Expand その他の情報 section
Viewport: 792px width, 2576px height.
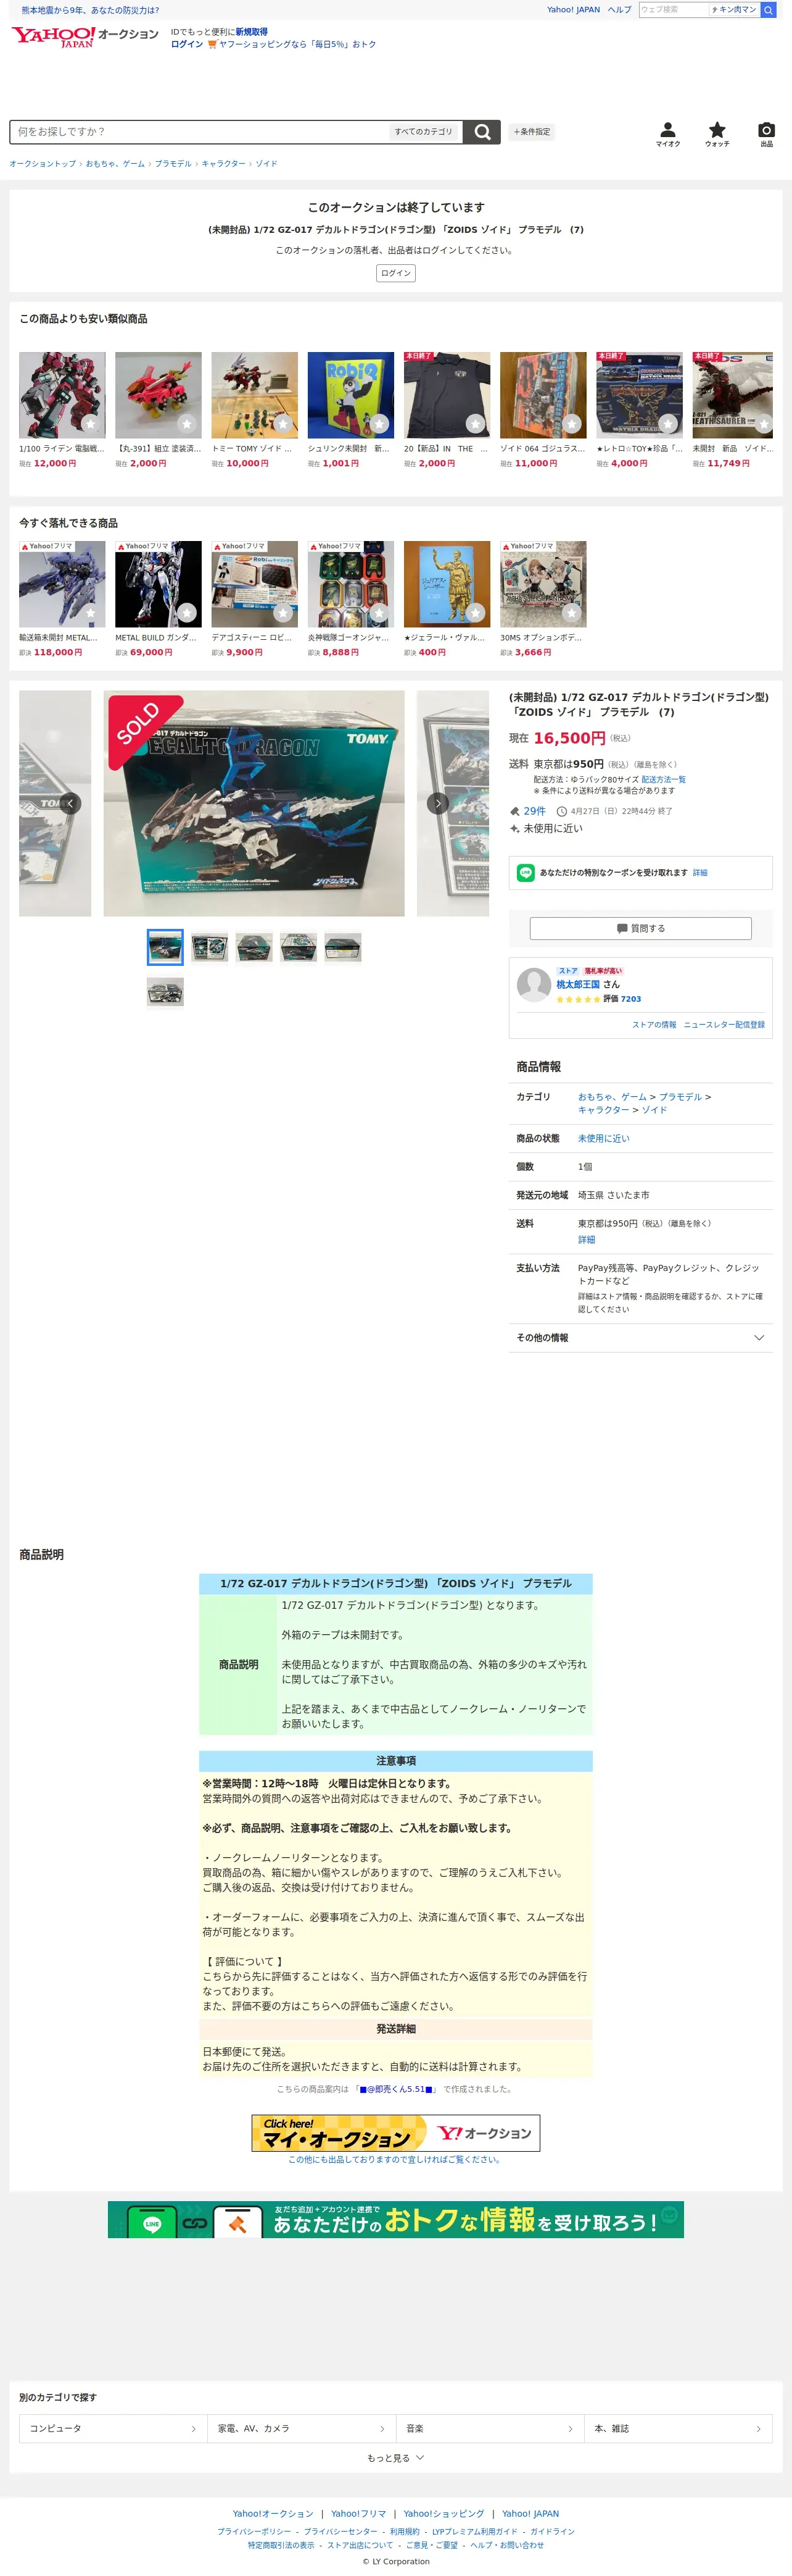[640, 1338]
